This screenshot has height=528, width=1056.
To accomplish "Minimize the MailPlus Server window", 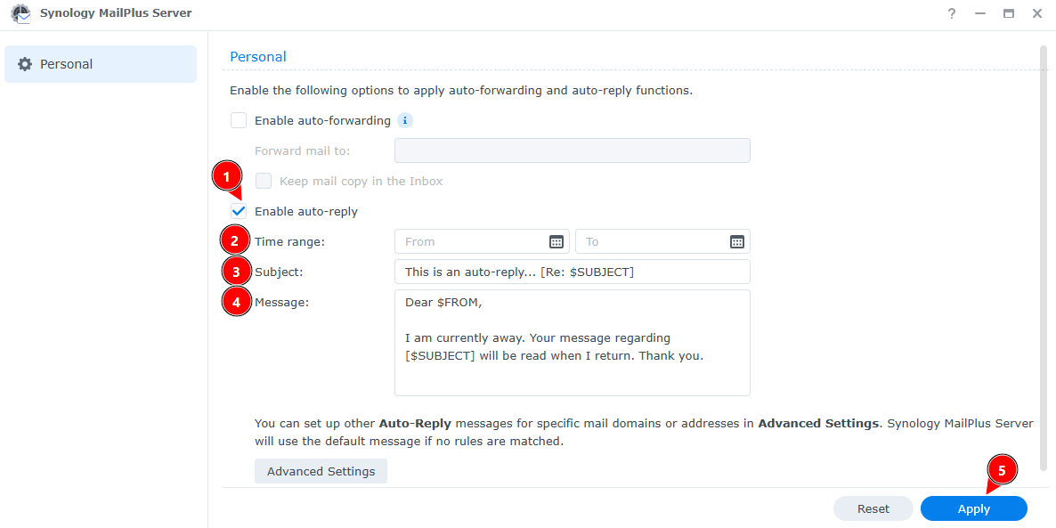I will 980,14.
